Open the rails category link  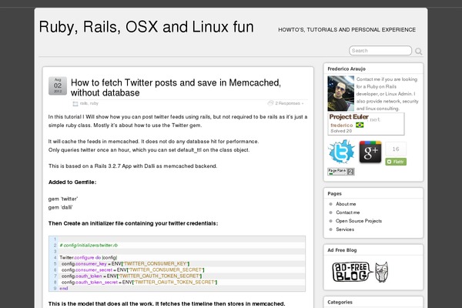[83, 103]
